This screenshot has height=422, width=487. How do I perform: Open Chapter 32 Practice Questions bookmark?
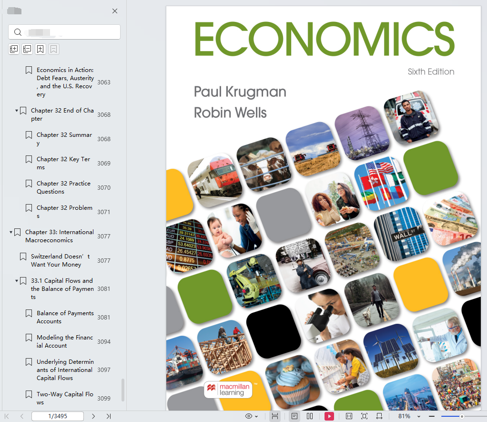click(x=64, y=187)
